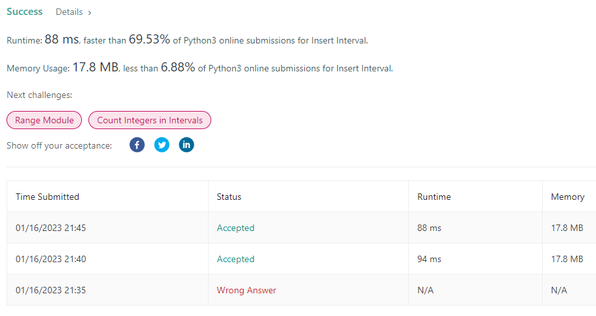Image resolution: width=596 pixels, height=316 pixels.
Task: Expand the Details chevron arrow
Action: pyautogui.click(x=90, y=12)
